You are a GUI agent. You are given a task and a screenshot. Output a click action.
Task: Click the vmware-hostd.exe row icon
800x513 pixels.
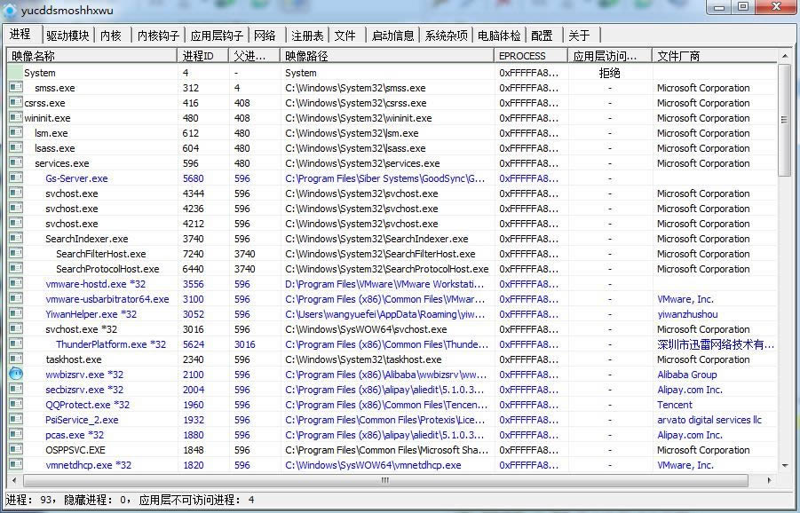coord(16,283)
